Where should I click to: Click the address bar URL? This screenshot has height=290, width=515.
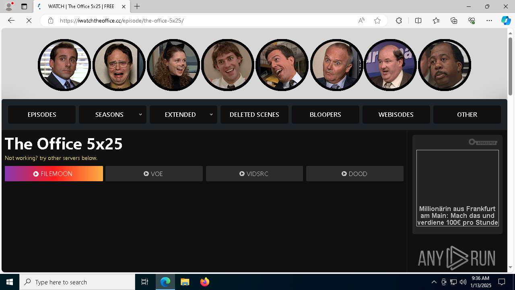click(122, 21)
